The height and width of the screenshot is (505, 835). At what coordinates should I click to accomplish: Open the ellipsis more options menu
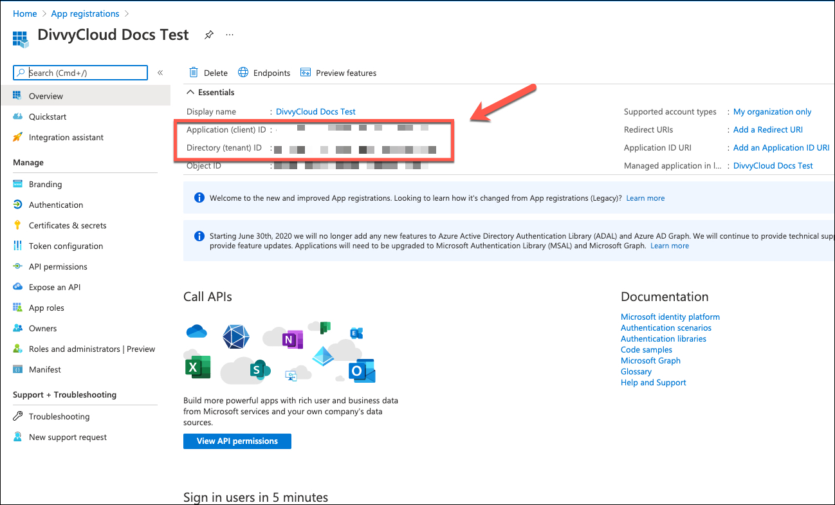click(x=230, y=35)
